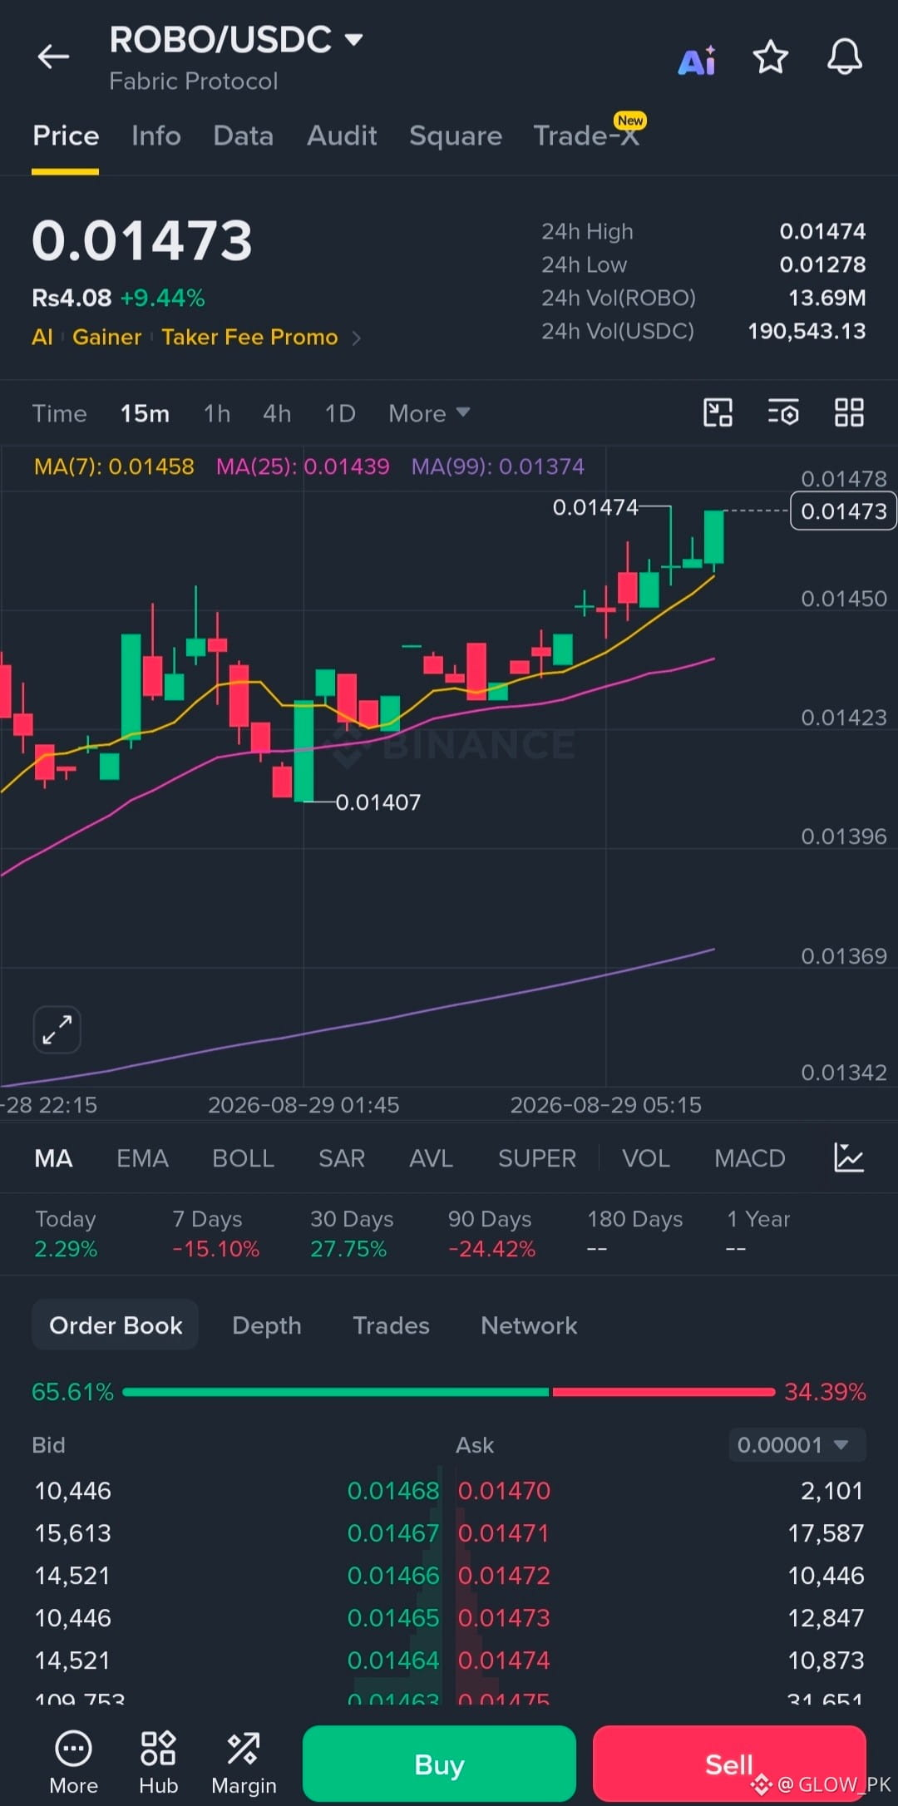Tap current price label 0.01473 on chart axis
This screenshot has height=1806, width=898.
pyautogui.click(x=843, y=511)
